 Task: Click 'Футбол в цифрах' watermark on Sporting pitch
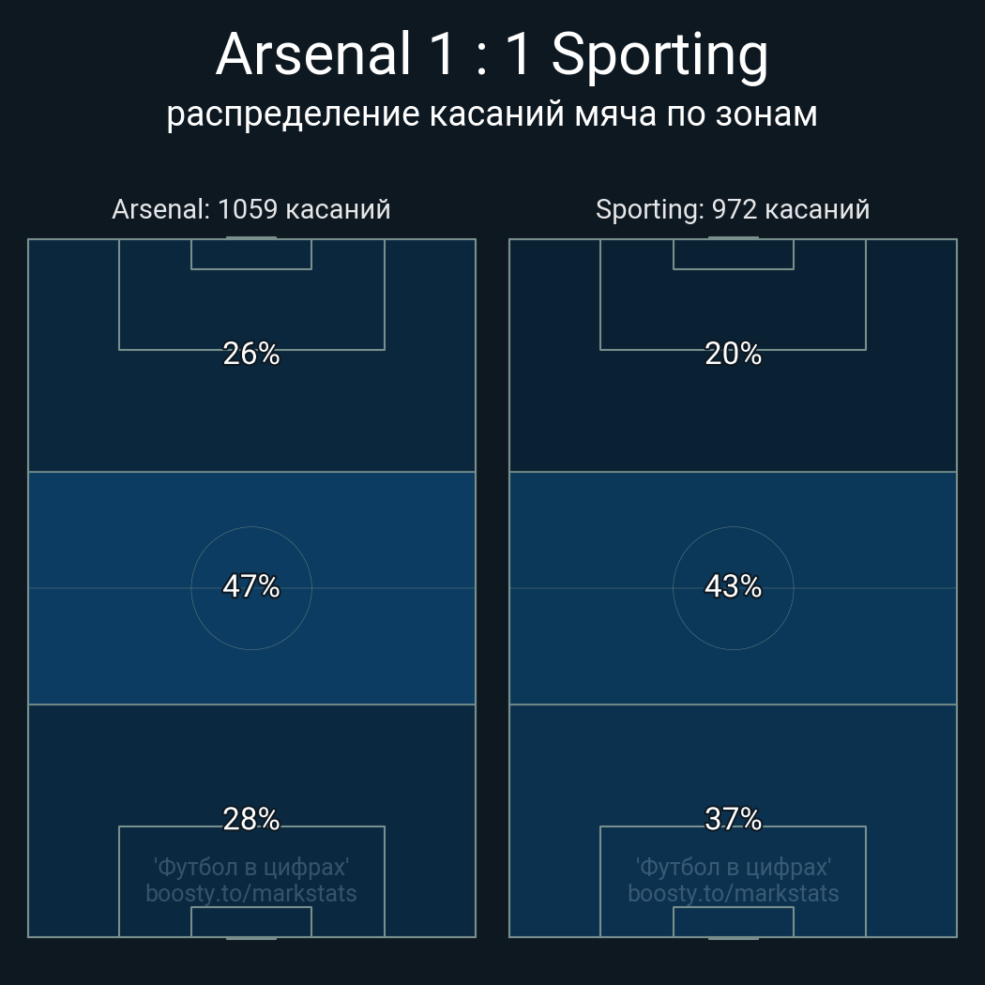[x=733, y=867]
